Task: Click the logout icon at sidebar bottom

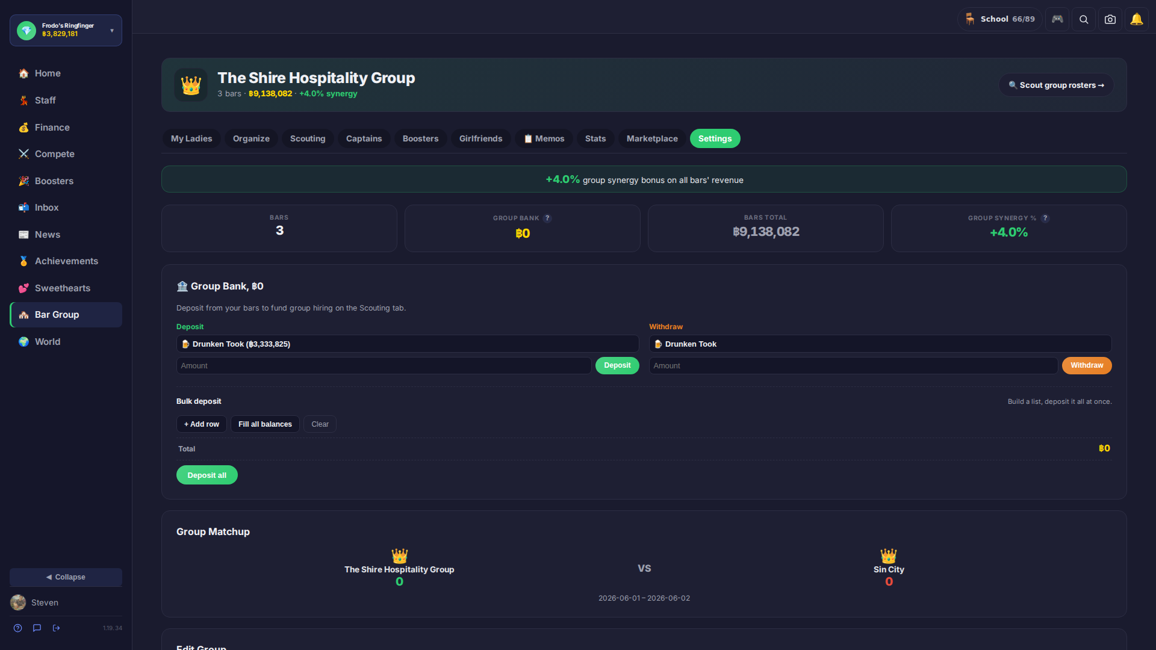Action: (57, 628)
